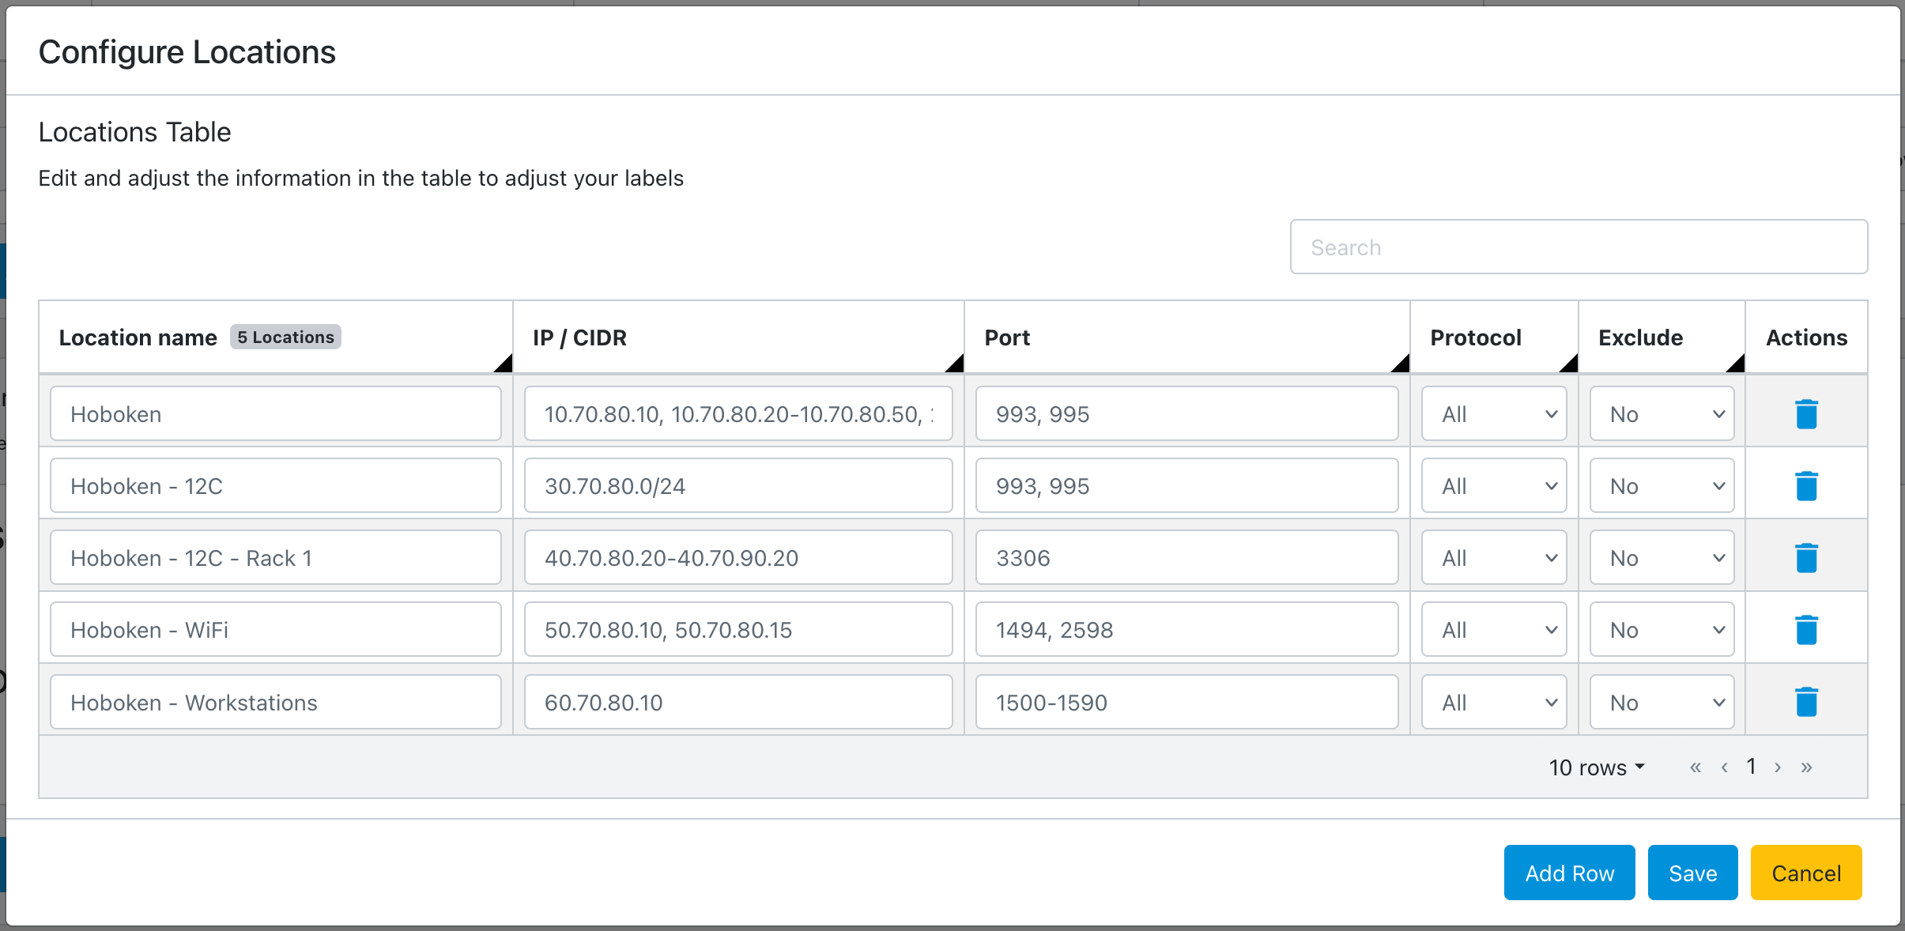The height and width of the screenshot is (931, 1905).
Task: Edit IP range 40.70.80.20-40.70.90.20 field
Action: click(738, 558)
